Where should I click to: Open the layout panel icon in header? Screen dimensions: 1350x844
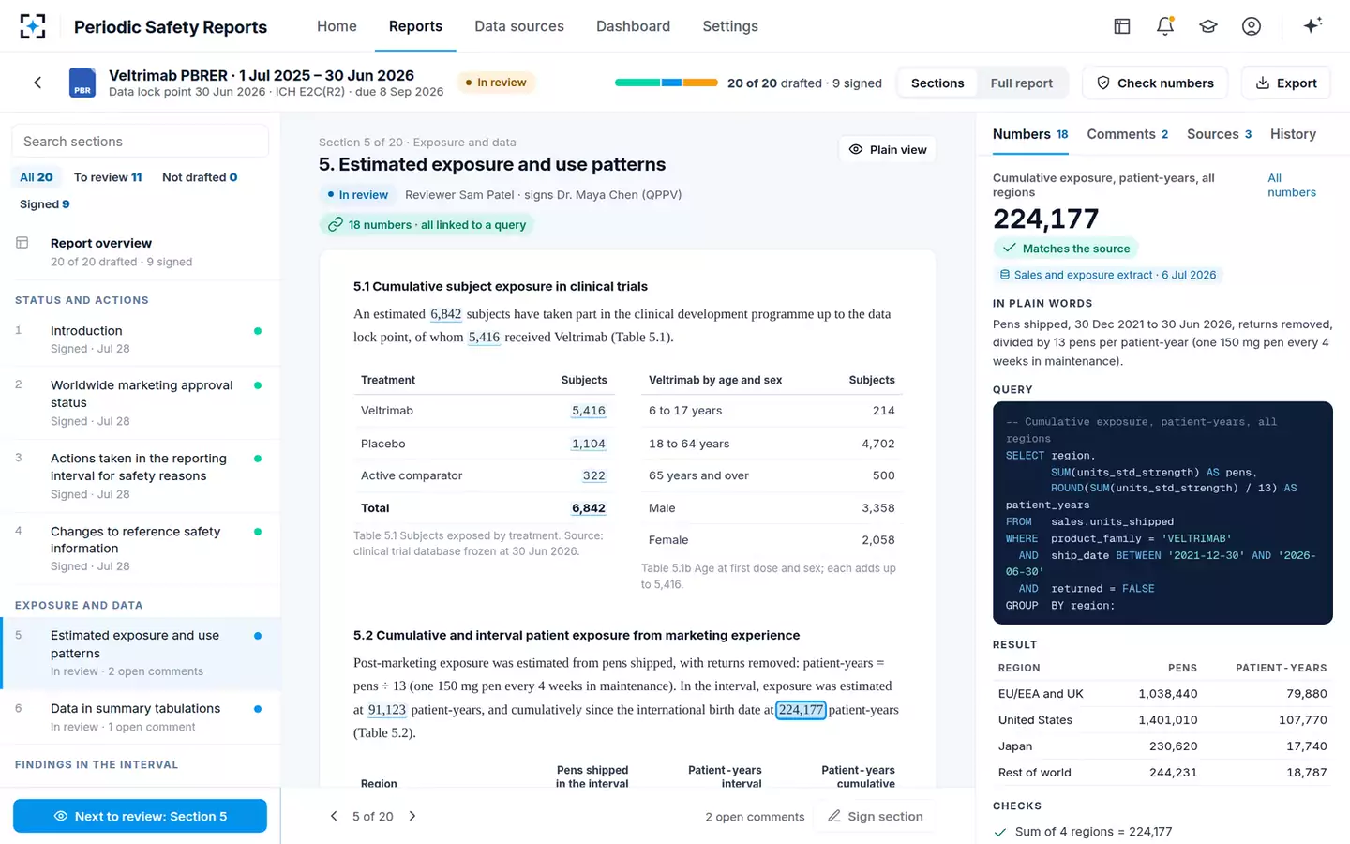click(x=1122, y=26)
